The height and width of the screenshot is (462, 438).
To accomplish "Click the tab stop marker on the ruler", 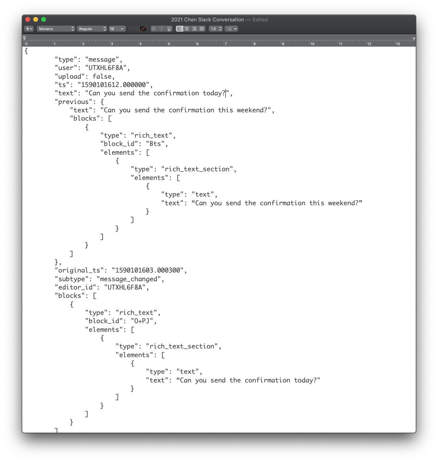I will click(x=25, y=38).
